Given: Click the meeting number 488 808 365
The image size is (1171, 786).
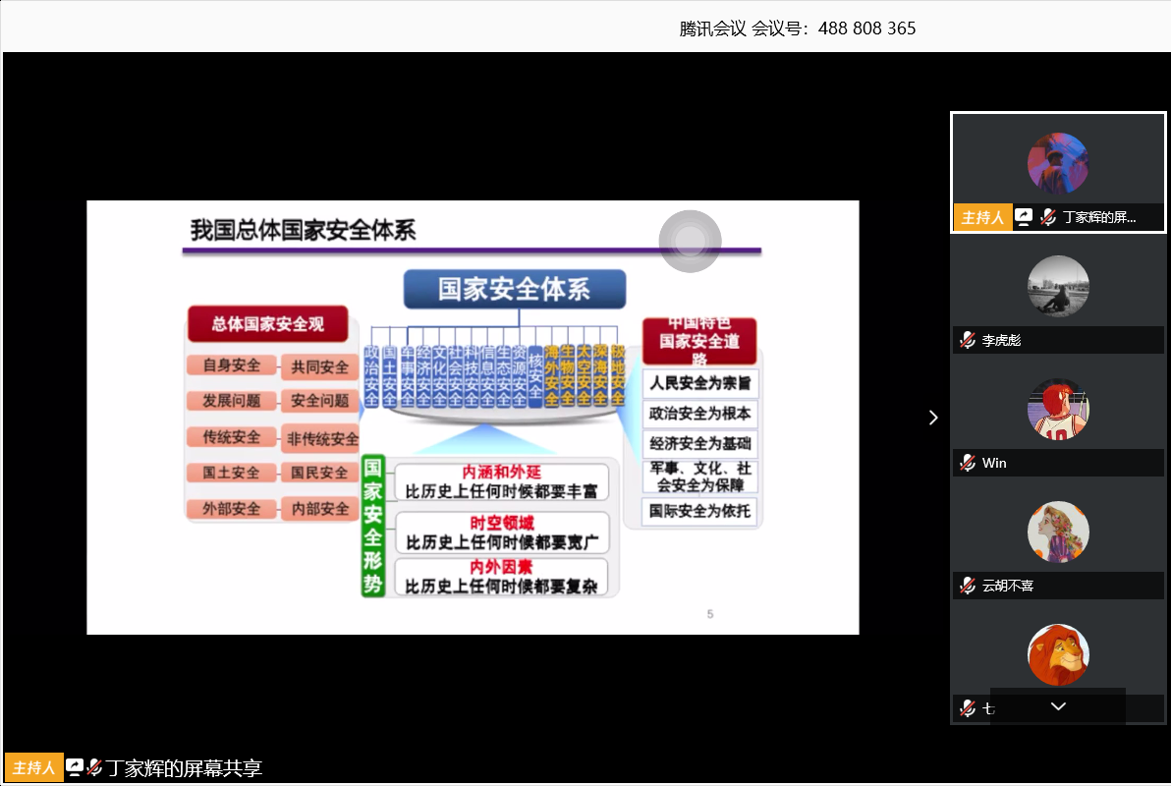Looking at the screenshot, I should (866, 28).
